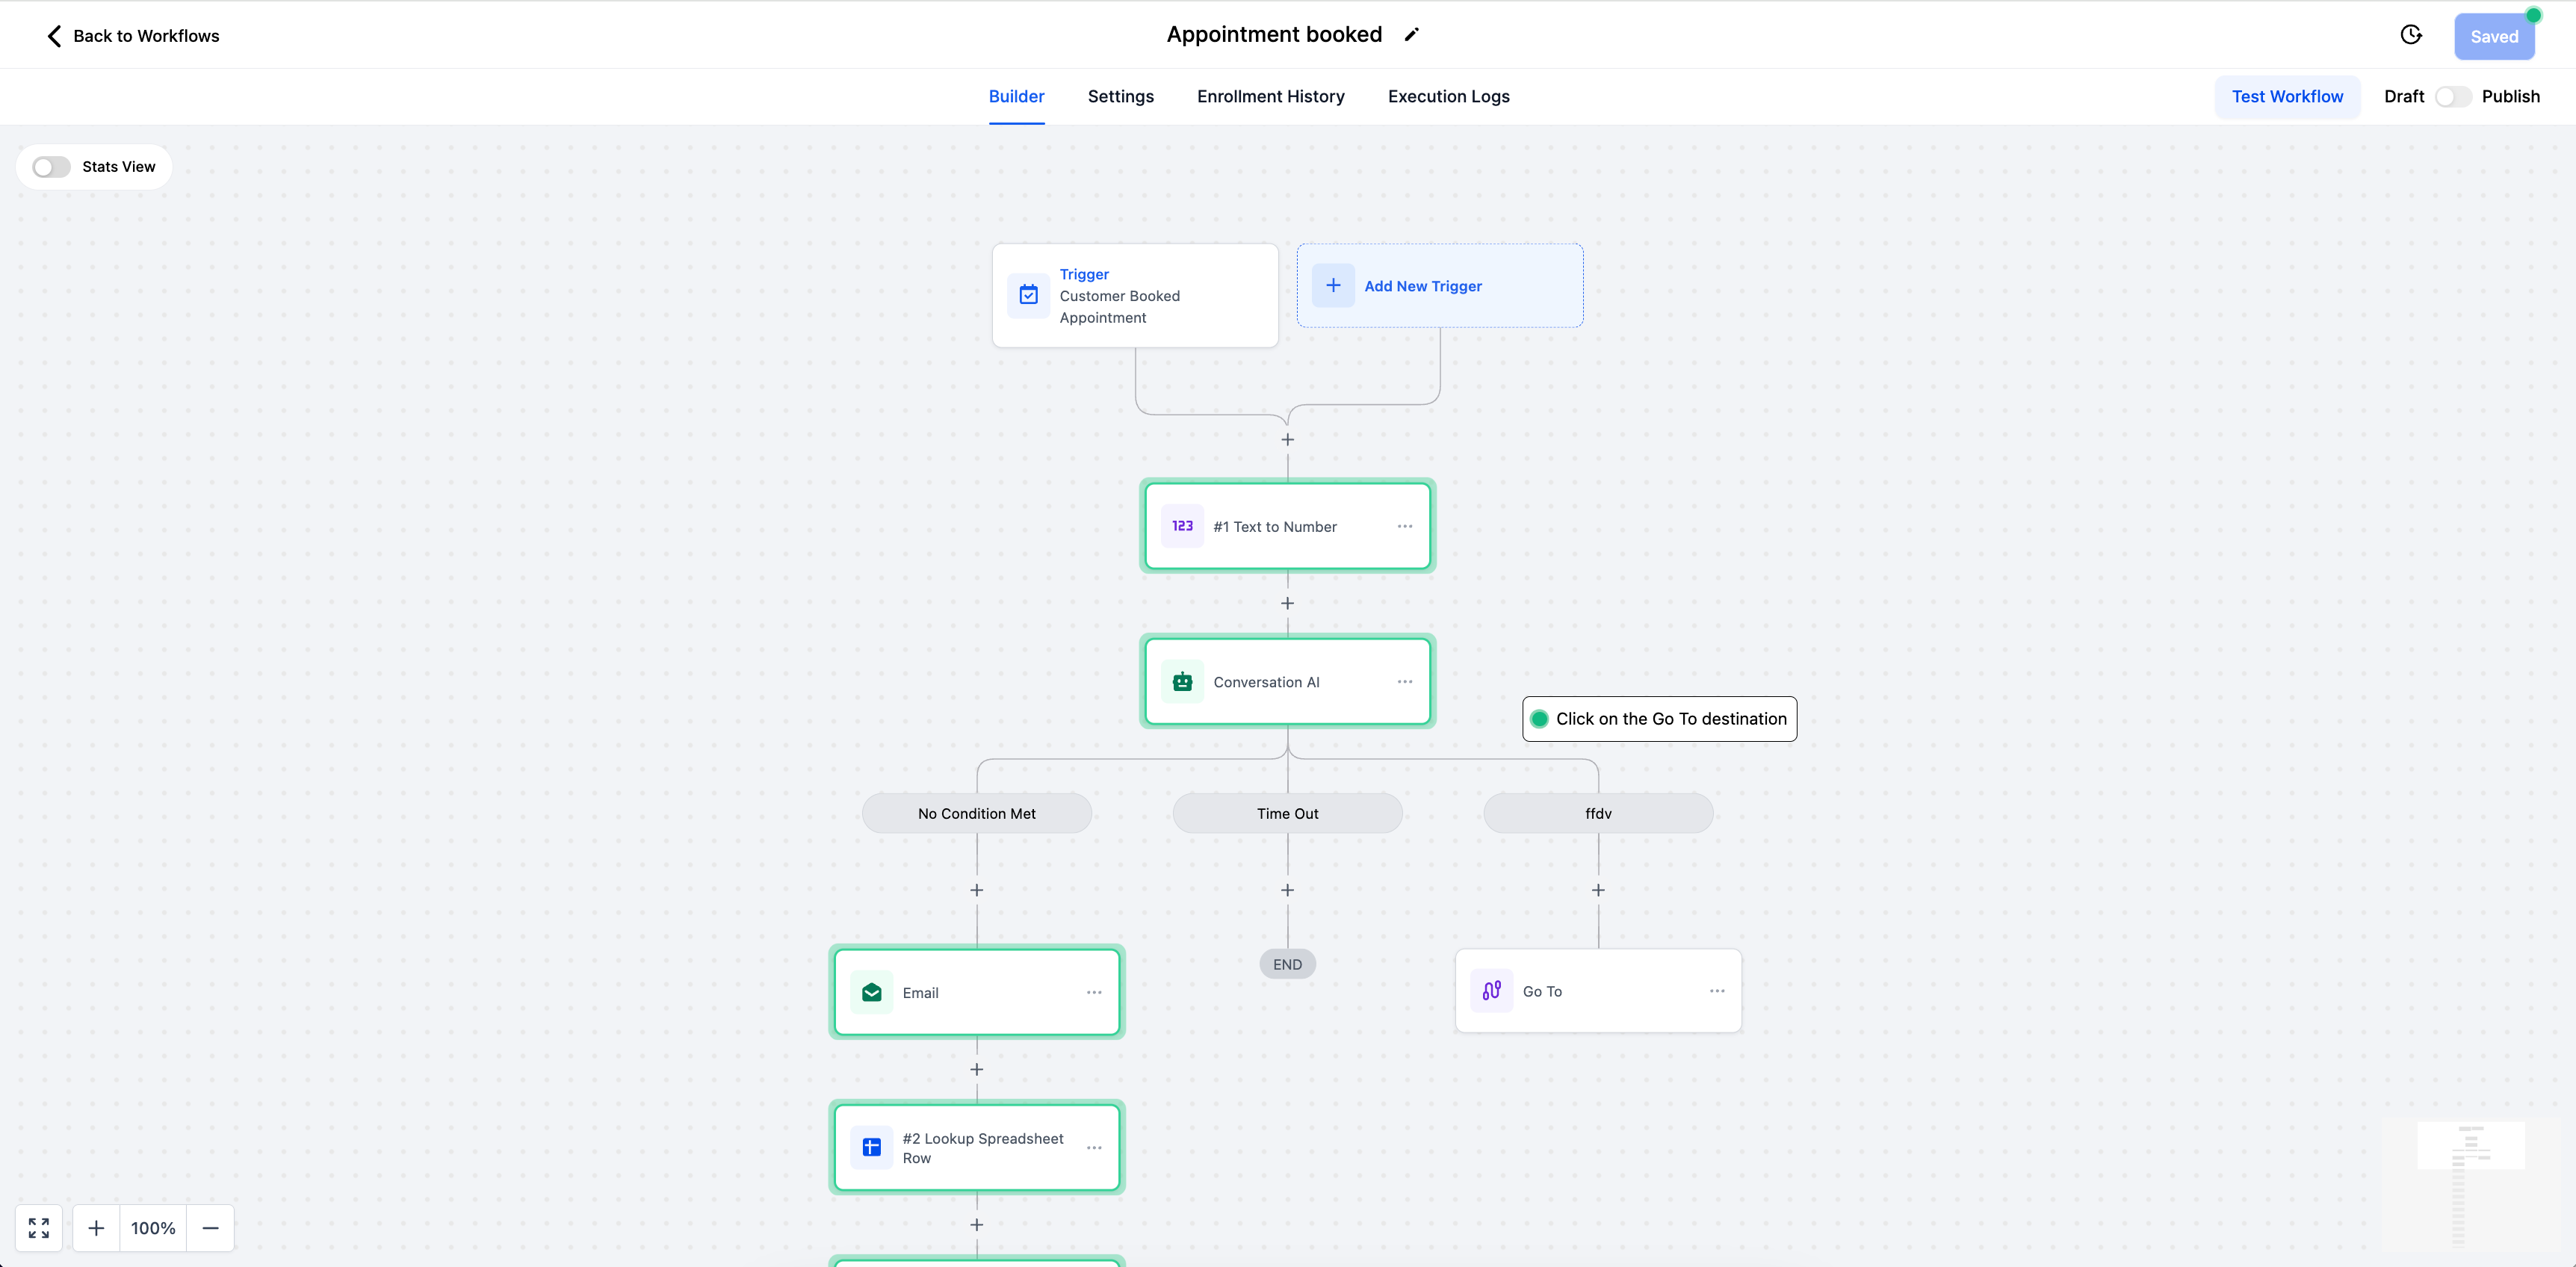Click the Go To action icon
The image size is (2576, 1267).
click(1491, 991)
